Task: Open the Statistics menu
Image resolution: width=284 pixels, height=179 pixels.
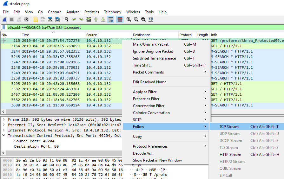Action: pyautogui.click(x=92, y=12)
